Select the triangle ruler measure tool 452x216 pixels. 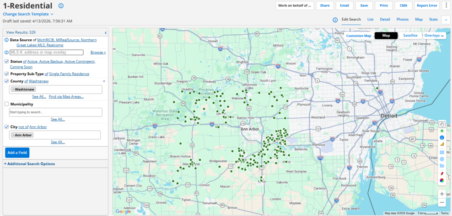tap(442, 144)
